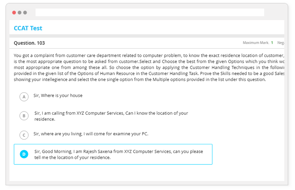This screenshot has height=190, width=295.
Task: Click the Maximum Mark label
Action: pos(256,43)
